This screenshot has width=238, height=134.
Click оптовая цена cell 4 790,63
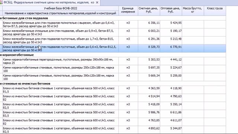click(171, 98)
